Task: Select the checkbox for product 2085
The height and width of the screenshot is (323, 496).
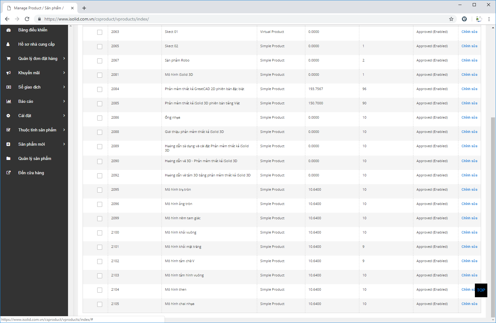Action: pyautogui.click(x=100, y=104)
